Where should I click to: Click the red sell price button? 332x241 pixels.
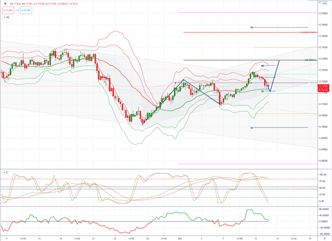tap(8, 10)
